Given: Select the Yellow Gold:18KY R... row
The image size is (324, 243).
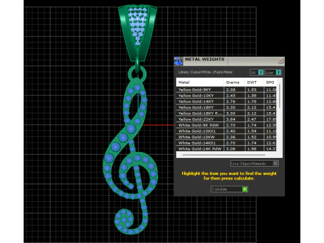Looking at the screenshot, I should click(x=226, y=113).
